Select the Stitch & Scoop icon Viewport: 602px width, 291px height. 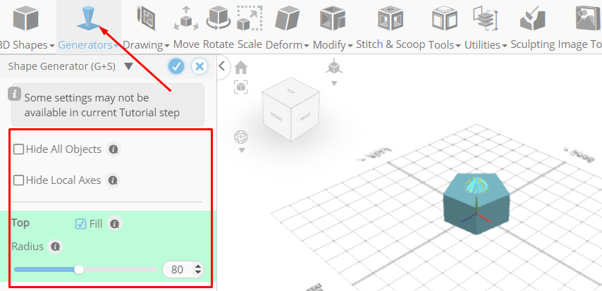point(390,19)
